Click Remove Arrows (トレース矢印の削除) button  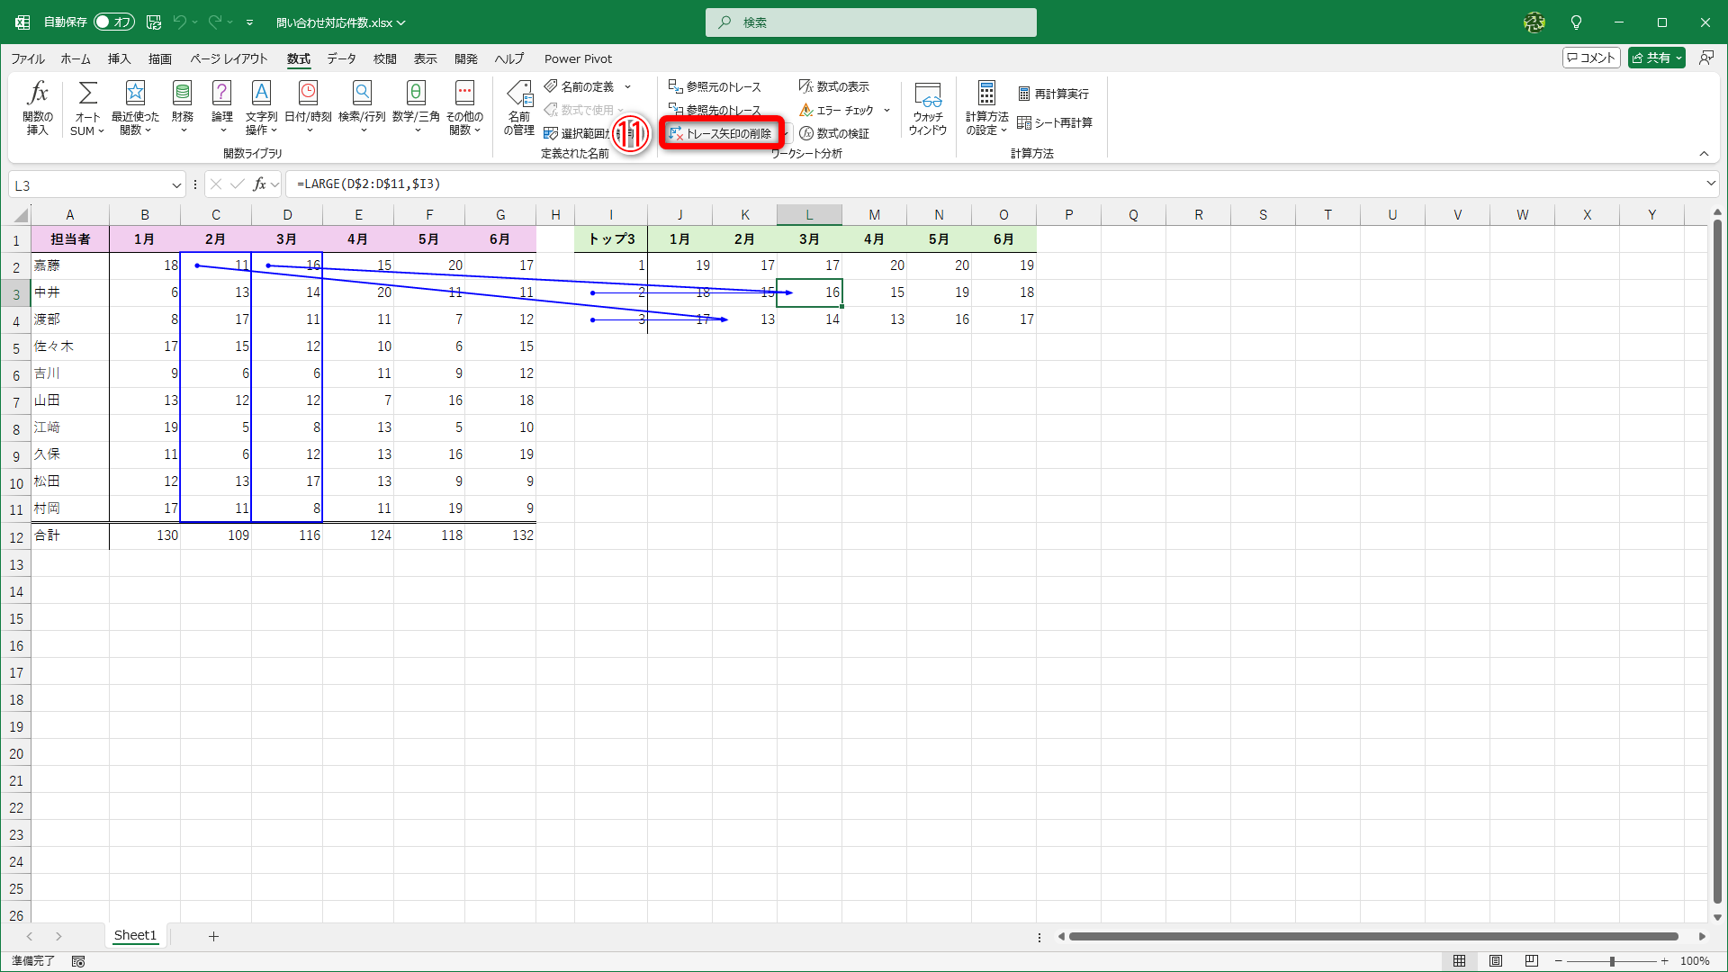click(x=721, y=133)
